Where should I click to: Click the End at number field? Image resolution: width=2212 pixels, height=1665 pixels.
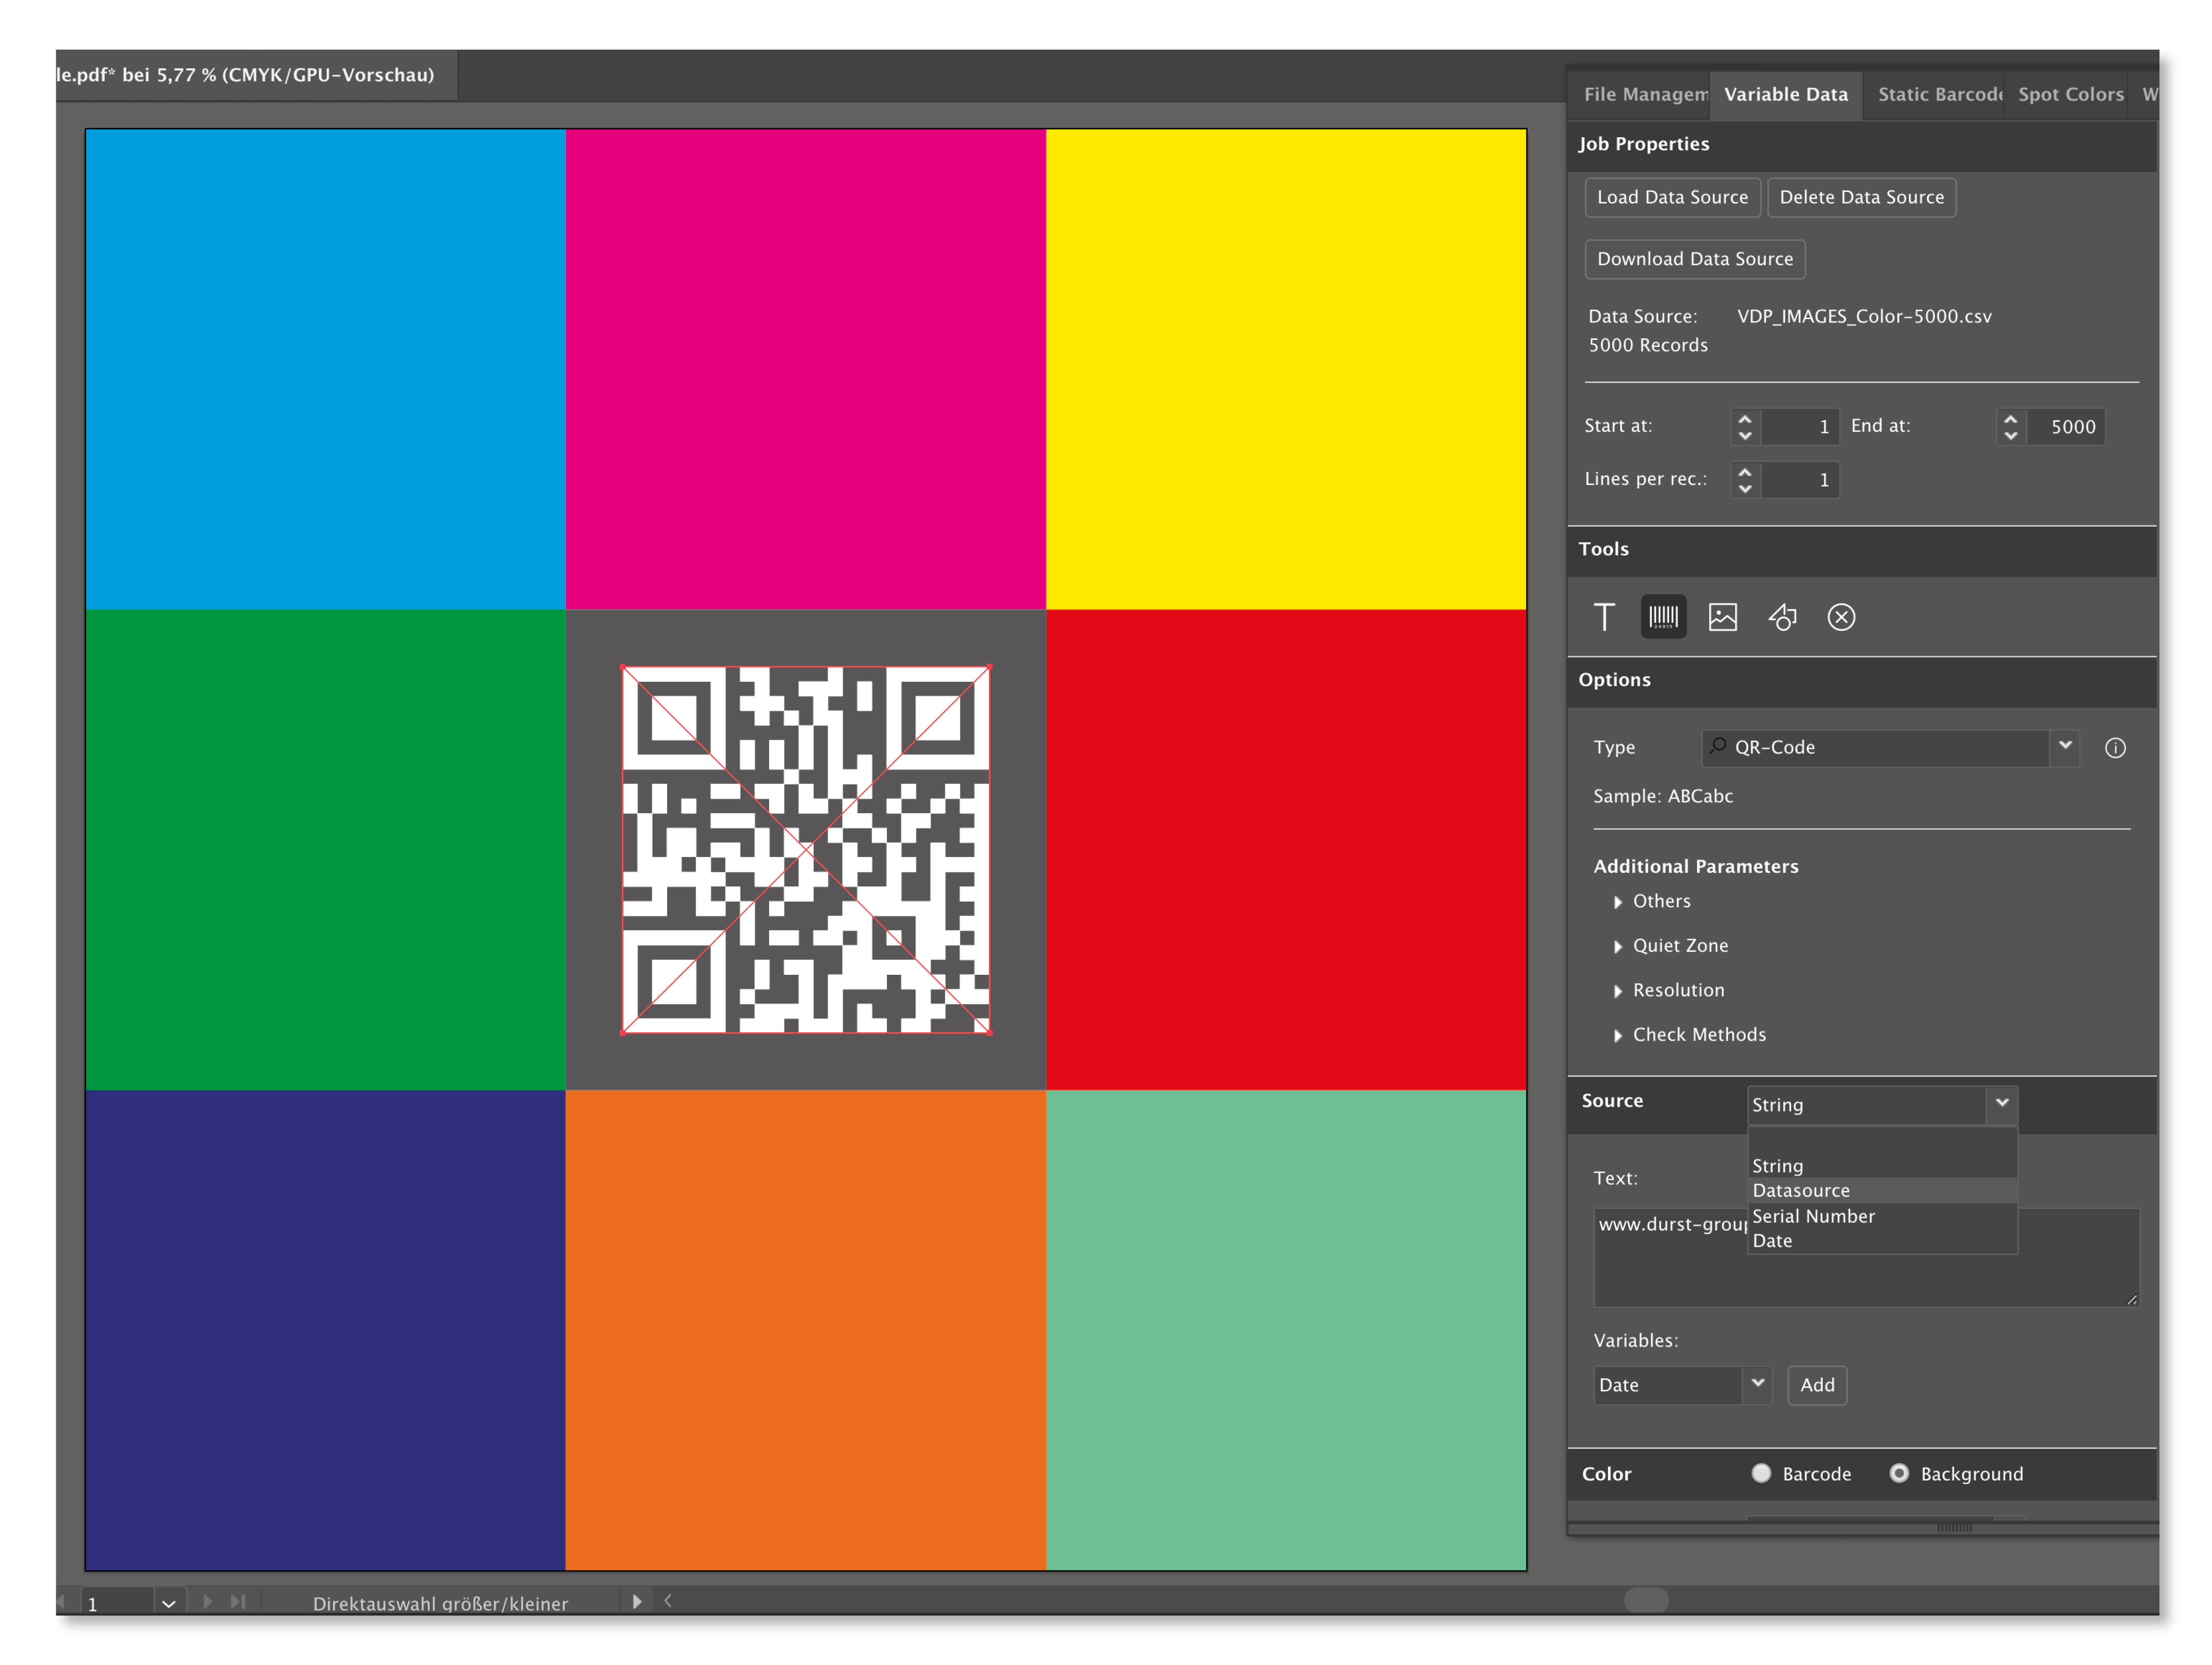click(x=2066, y=427)
